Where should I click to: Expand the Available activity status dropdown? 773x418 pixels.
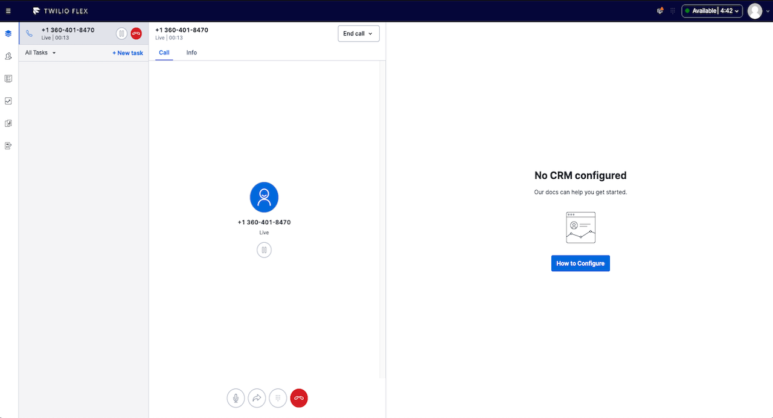point(711,10)
